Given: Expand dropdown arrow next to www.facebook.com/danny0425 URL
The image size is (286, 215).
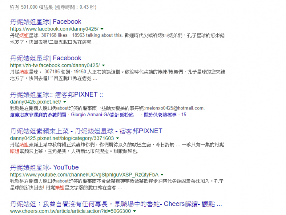Looking at the screenshot, I should click(x=102, y=29).
